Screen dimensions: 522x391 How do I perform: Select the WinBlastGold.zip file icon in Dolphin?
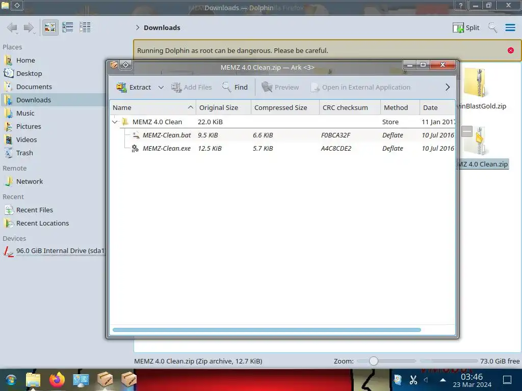(x=476, y=83)
